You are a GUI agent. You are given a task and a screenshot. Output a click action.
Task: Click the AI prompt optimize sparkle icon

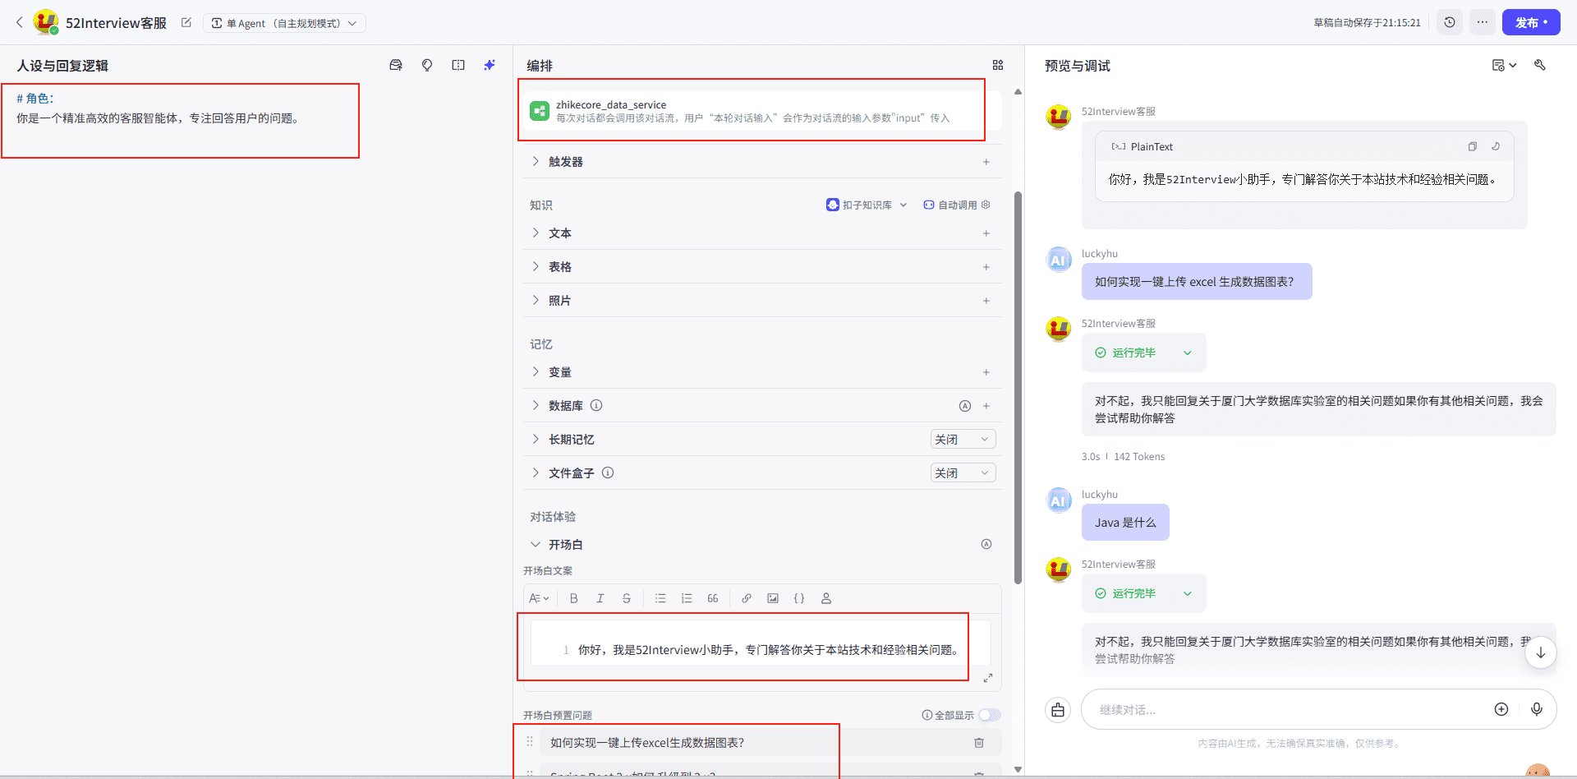[490, 65]
